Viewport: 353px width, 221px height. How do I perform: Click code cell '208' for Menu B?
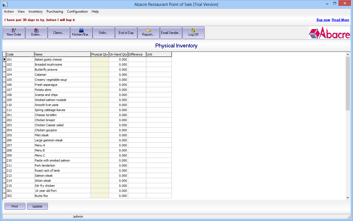(x=20, y=150)
